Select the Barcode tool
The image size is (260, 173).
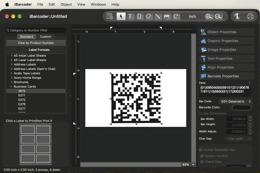point(167,16)
